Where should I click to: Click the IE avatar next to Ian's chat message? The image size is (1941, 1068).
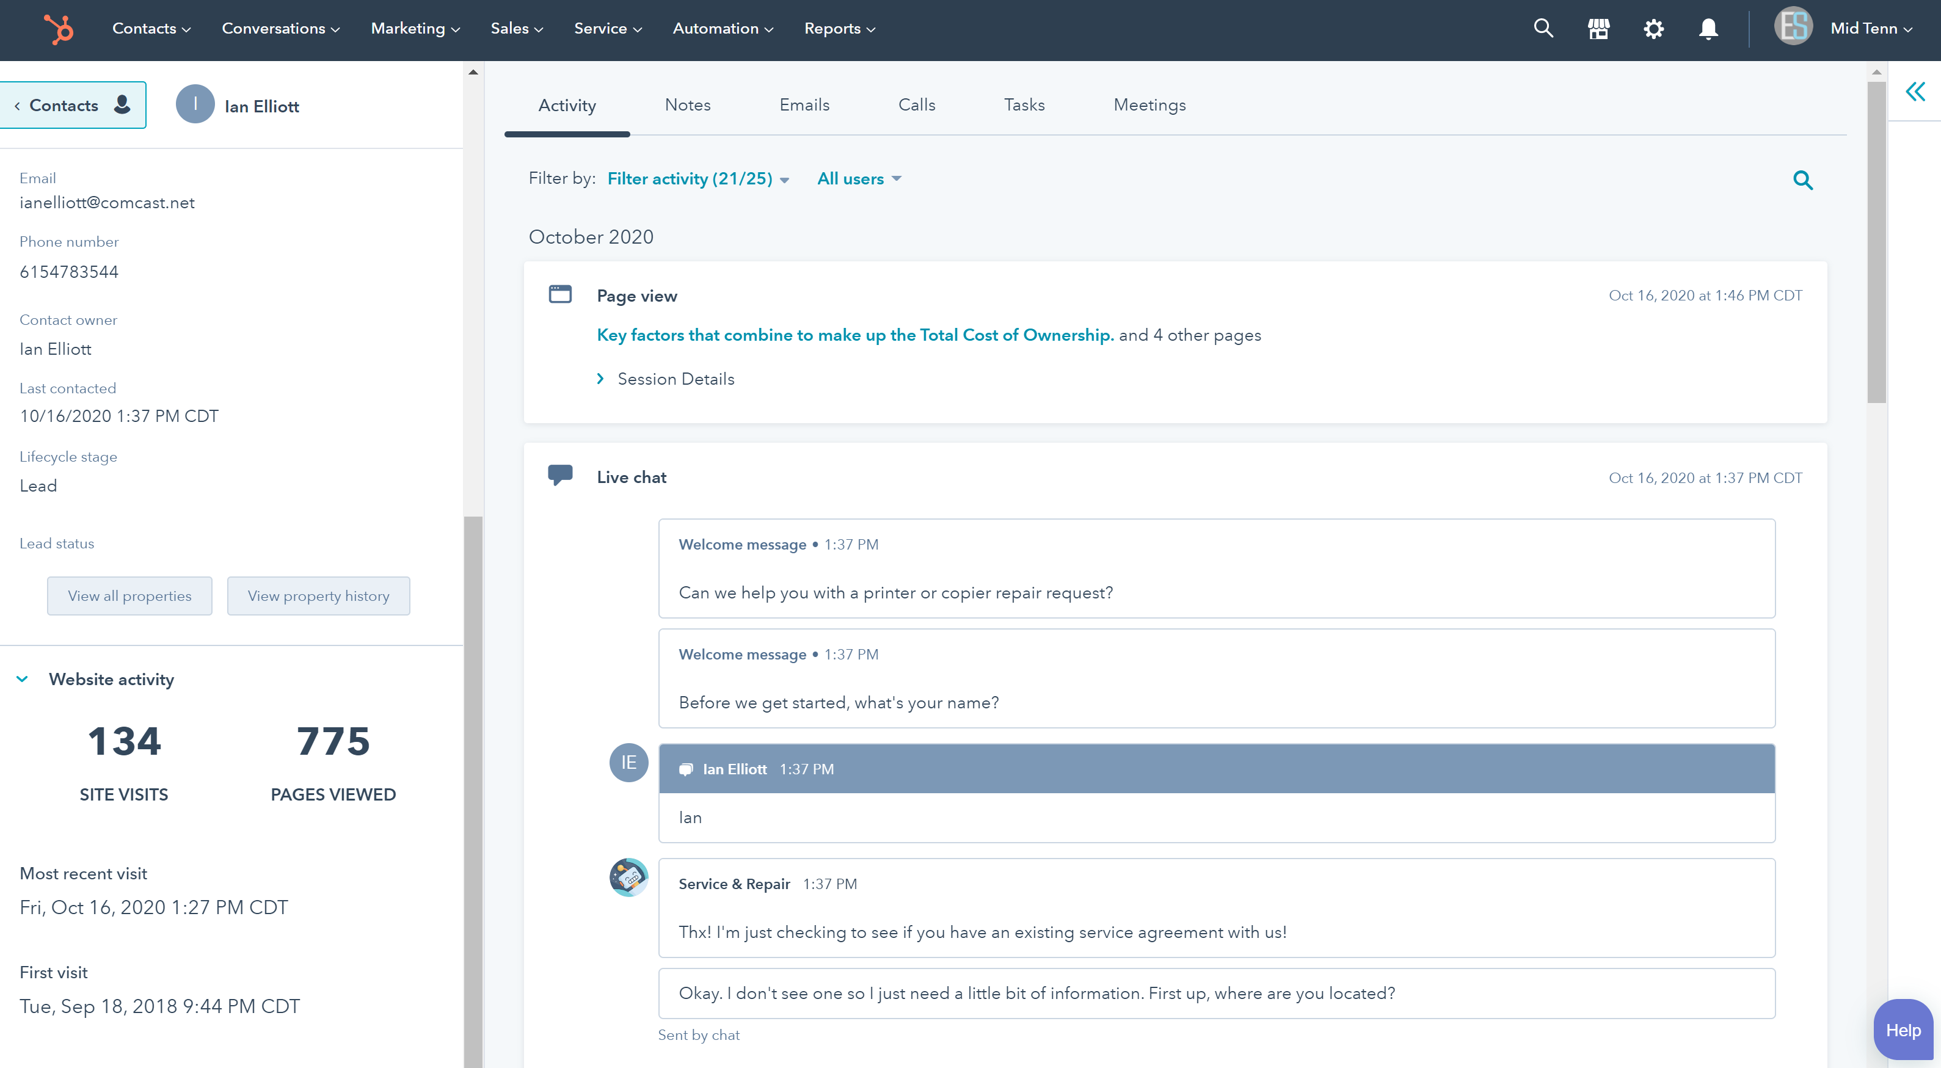[628, 762]
